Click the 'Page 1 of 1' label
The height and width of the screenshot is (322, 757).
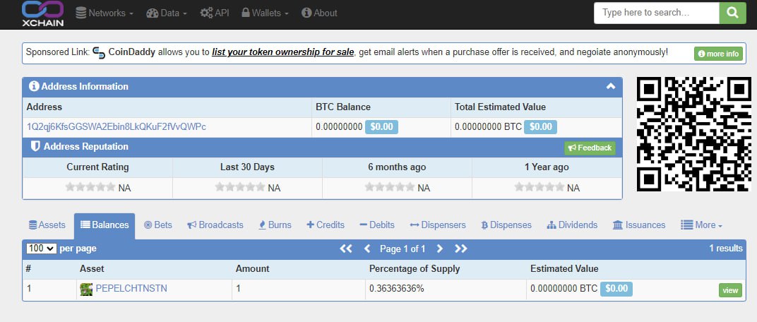(x=403, y=249)
